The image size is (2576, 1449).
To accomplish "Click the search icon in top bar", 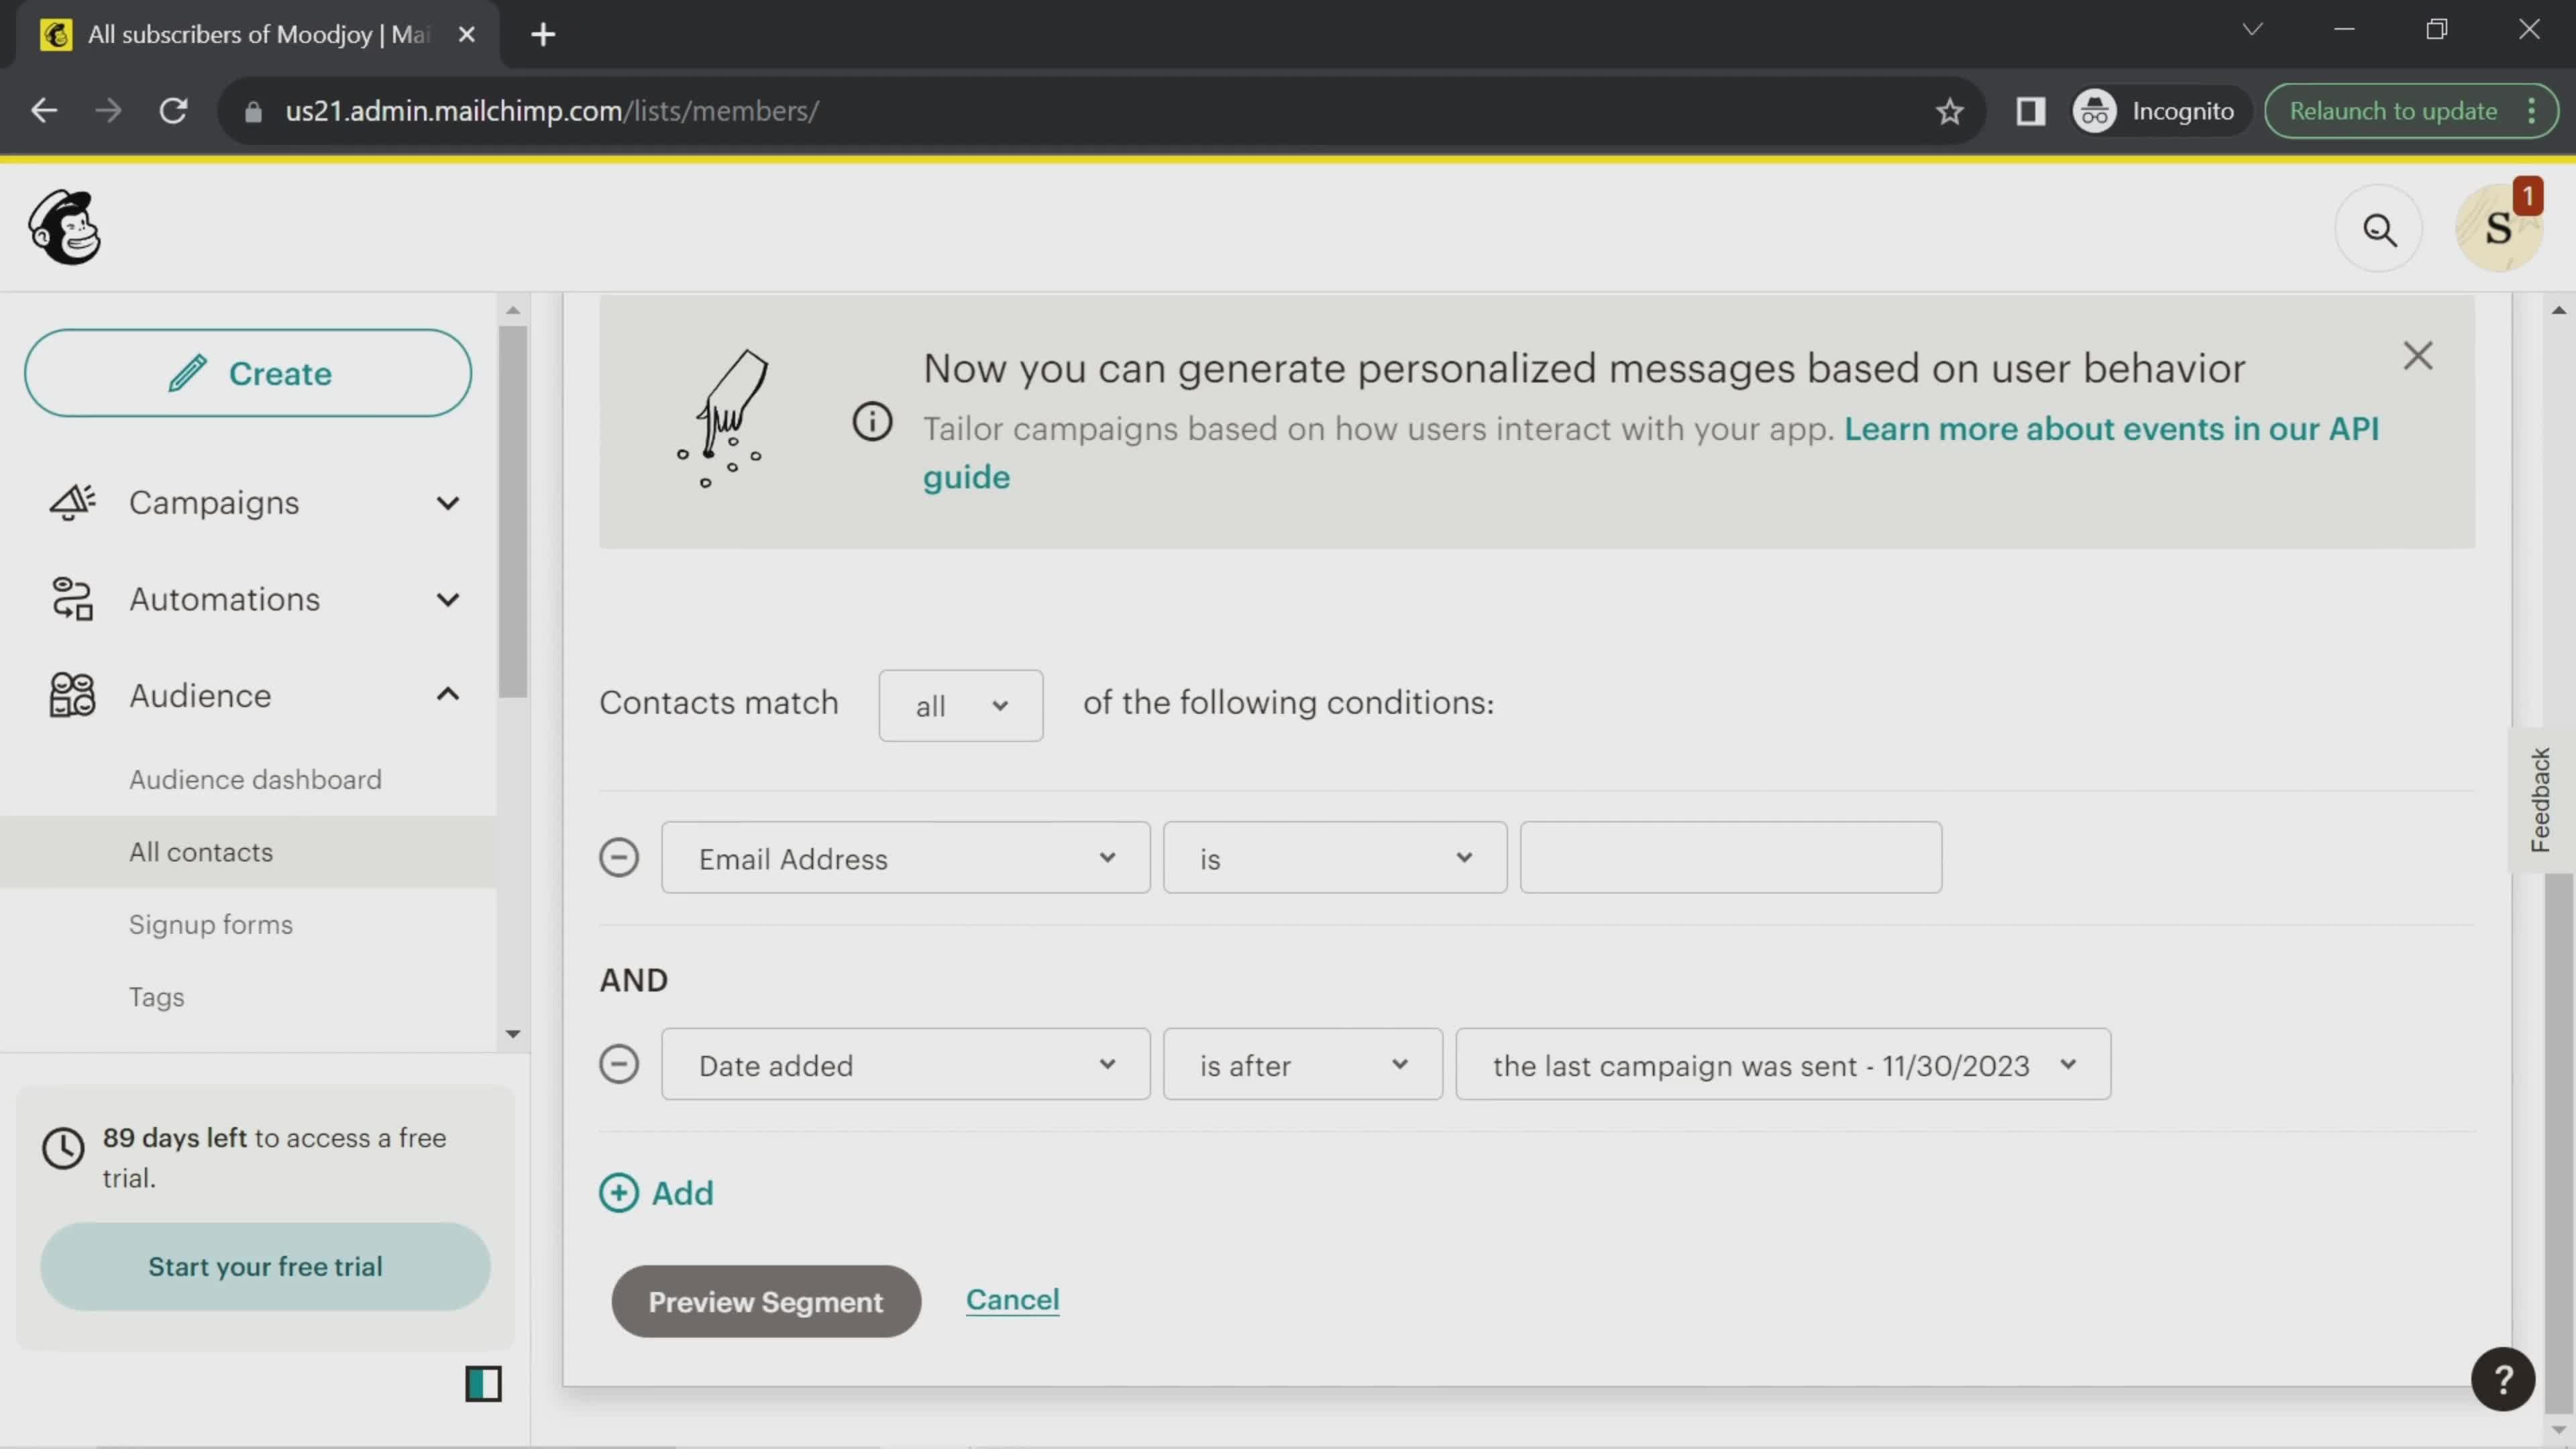I will [2379, 227].
